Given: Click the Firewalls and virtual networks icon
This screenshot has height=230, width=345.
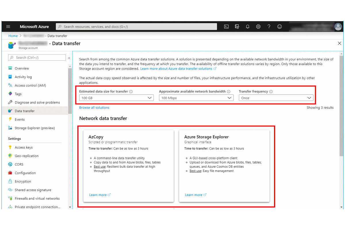Looking at the screenshot, I should (10, 198).
